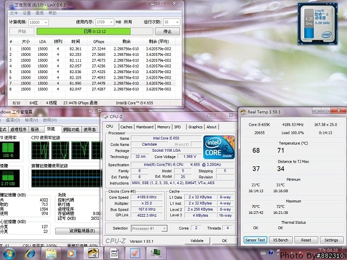Screen dimensions: 347x260
Task: Switch to Task Manager taskbar icon
Action: (x=156, y=253)
